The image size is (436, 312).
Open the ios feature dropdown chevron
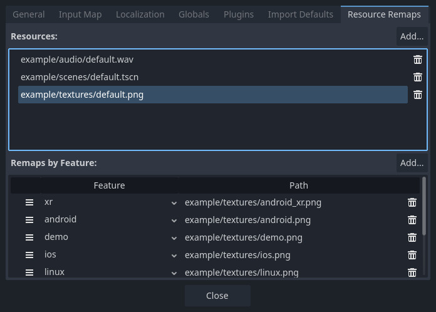pos(174,256)
